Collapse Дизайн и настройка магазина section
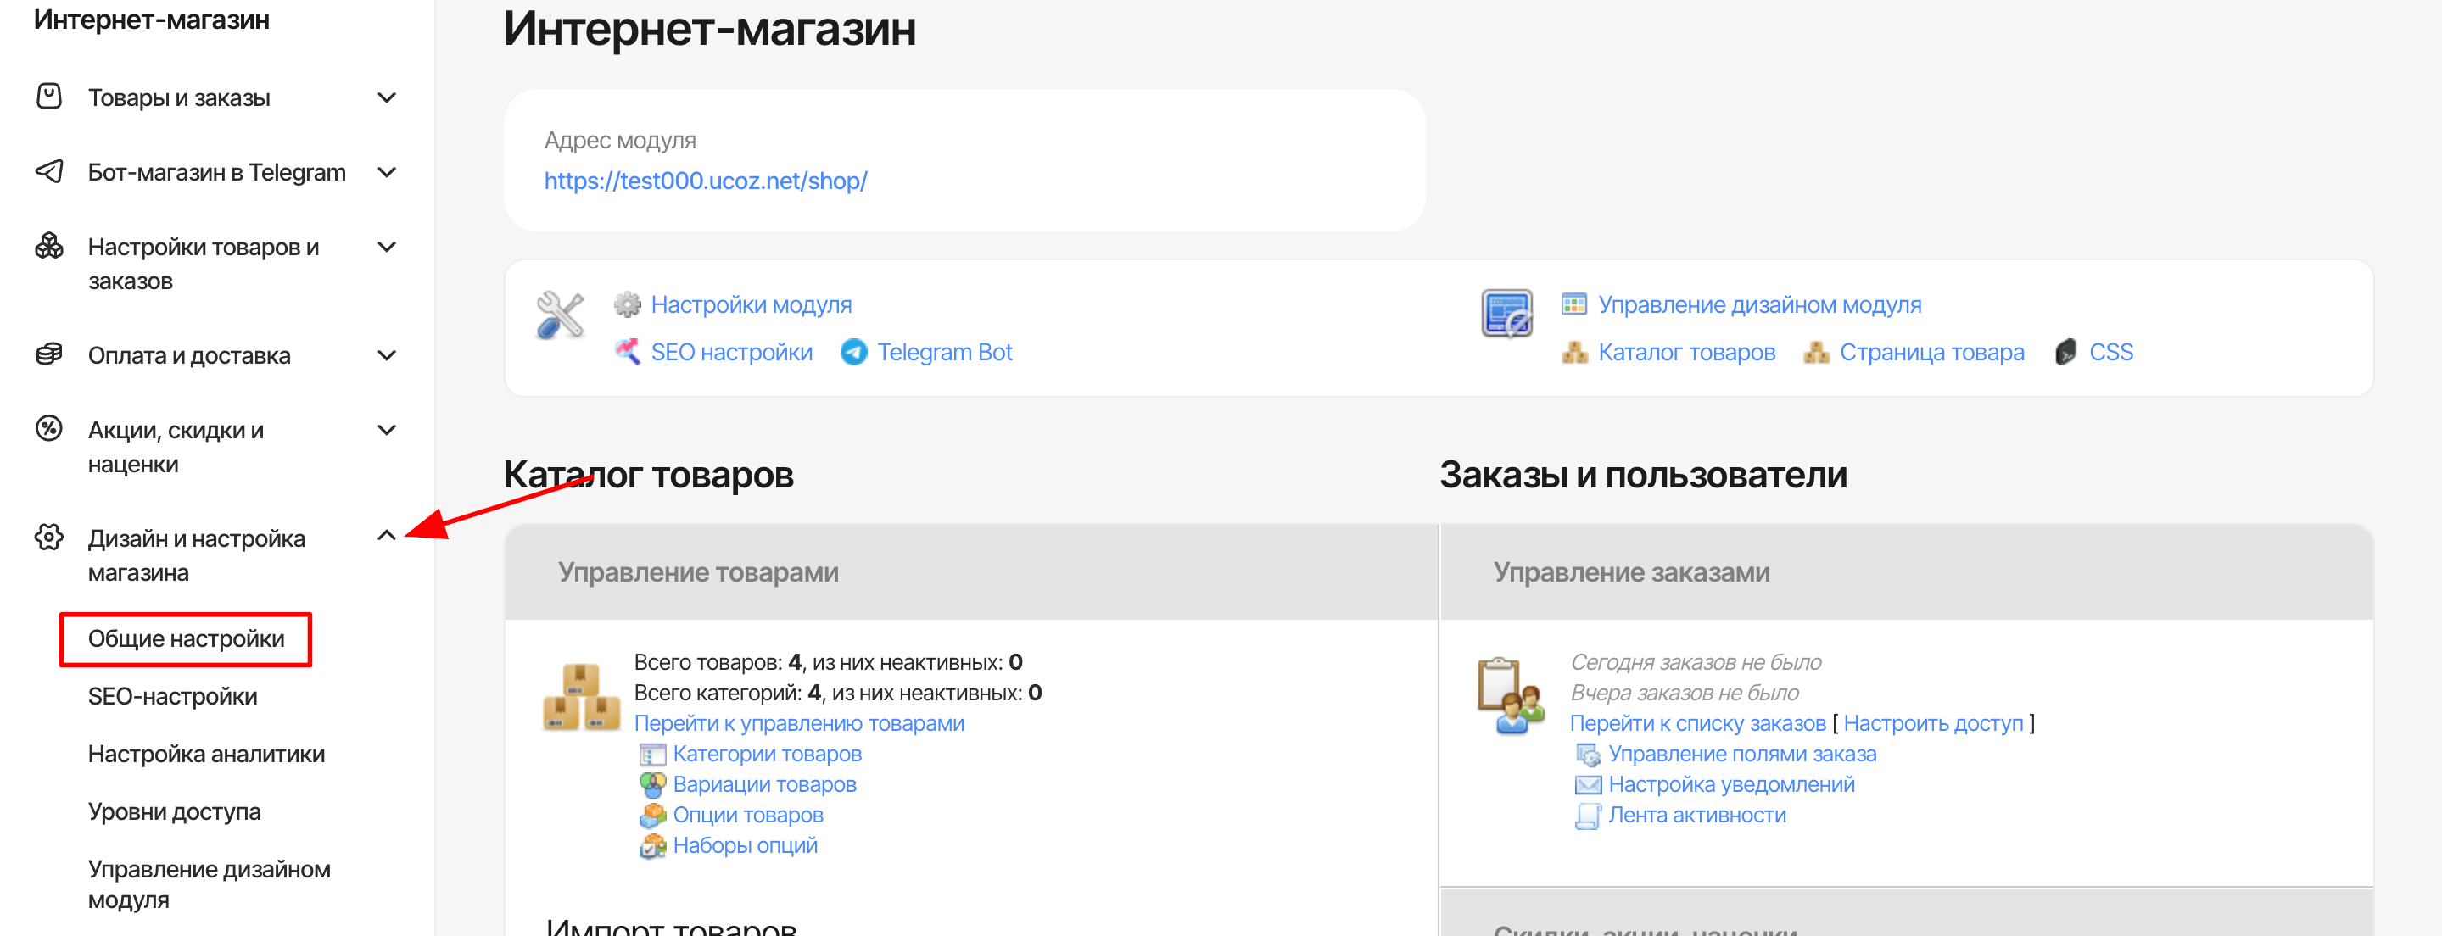Screen dimensions: 2442x936 (386, 536)
